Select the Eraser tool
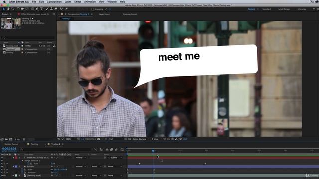This screenshot has height=179, width=319. (56, 9)
